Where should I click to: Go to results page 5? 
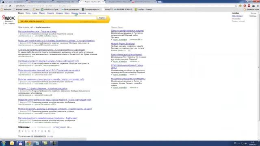click(x=32, y=131)
